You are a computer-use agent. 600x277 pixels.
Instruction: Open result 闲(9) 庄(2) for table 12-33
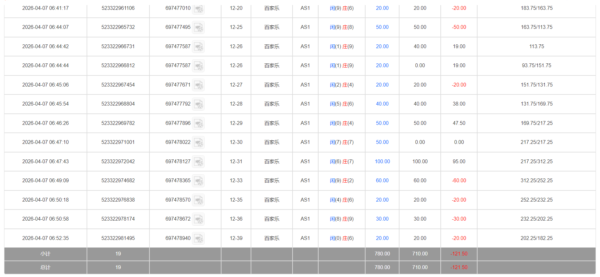(x=341, y=181)
